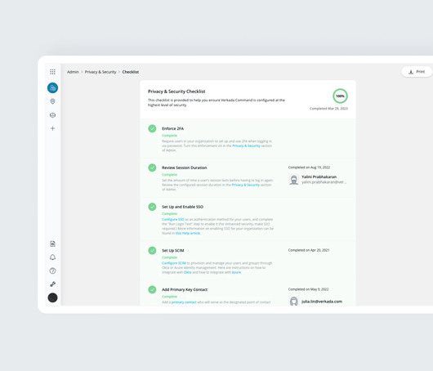Go to Admin breadcrumb
The image size is (433, 371).
coord(73,72)
